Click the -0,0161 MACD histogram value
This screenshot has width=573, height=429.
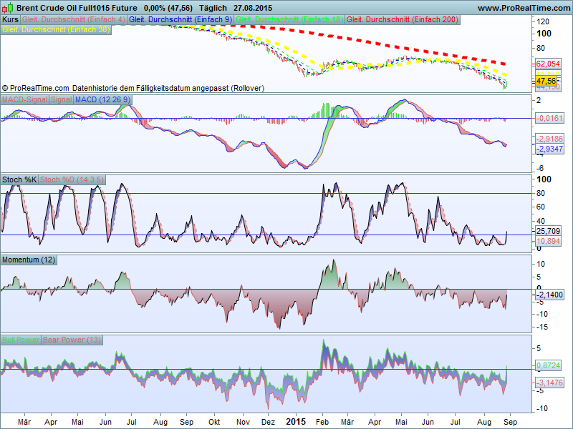tap(550, 118)
